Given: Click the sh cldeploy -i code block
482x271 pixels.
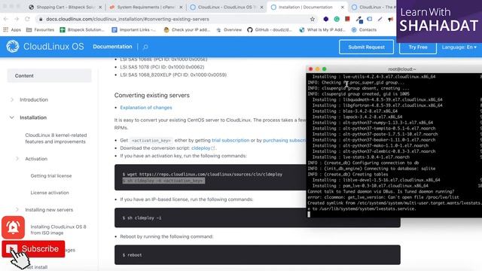Looking at the screenshot, I should (x=258, y=218).
